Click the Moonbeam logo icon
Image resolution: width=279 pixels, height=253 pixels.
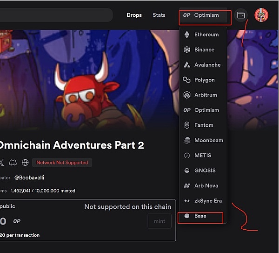187,140
